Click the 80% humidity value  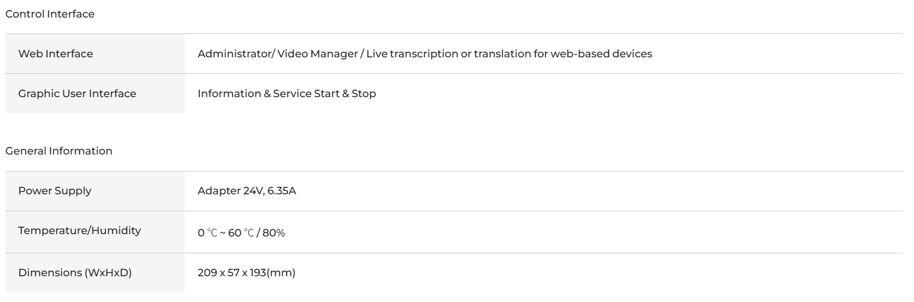tap(272, 232)
